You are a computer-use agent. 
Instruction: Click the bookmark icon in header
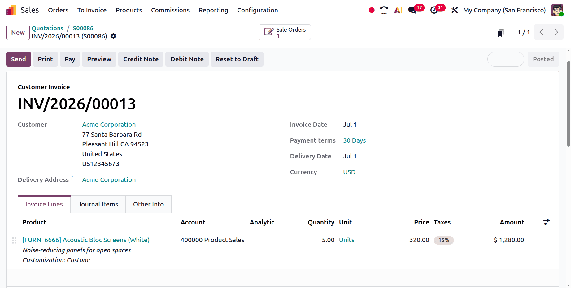(x=501, y=33)
